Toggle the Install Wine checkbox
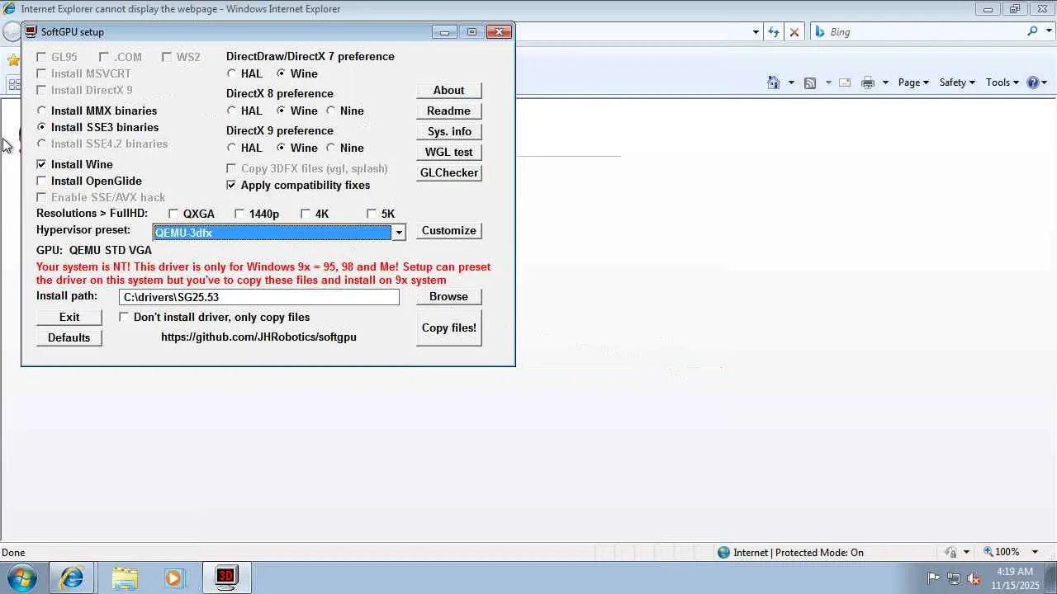This screenshot has width=1057, height=594. click(x=41, y=164)
